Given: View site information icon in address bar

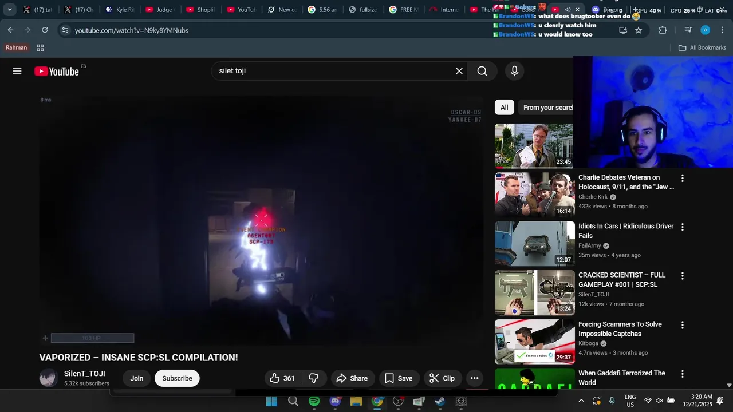Looking at the screenshot, I should [x=65, y=30].
